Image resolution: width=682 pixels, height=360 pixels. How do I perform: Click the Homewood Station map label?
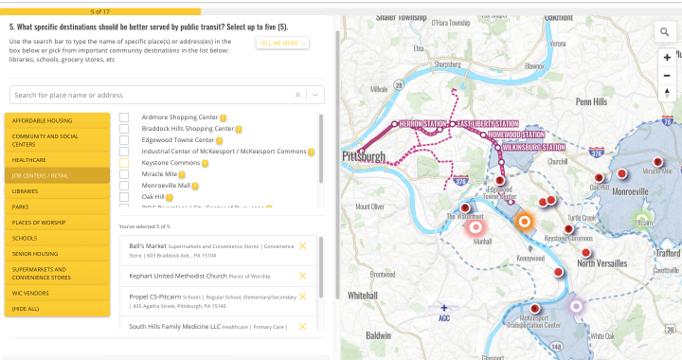(x=516, y=135)
